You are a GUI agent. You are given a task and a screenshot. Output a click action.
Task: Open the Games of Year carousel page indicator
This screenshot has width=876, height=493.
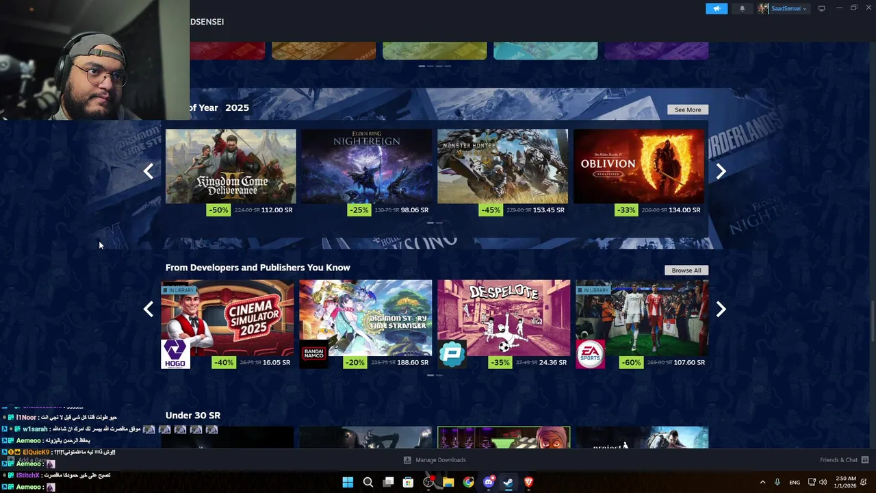[x=435, y=223]
